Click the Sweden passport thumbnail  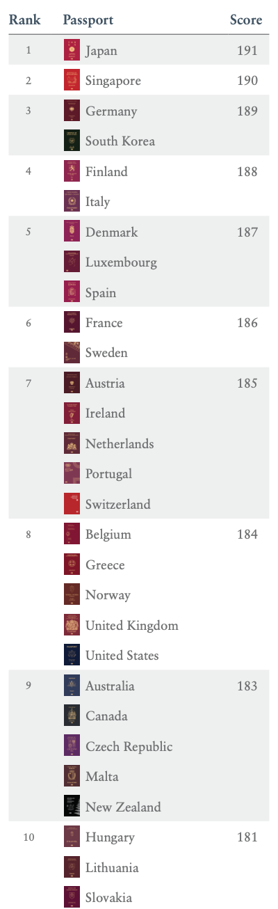[72, 353]
